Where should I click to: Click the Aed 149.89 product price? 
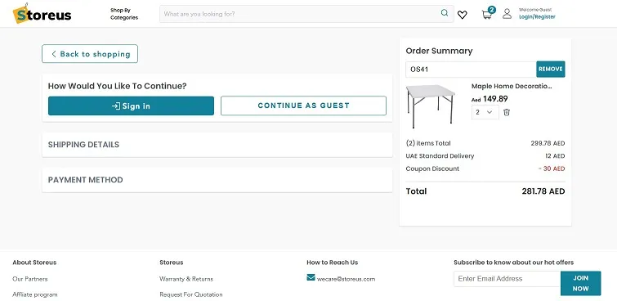(490, 99)
